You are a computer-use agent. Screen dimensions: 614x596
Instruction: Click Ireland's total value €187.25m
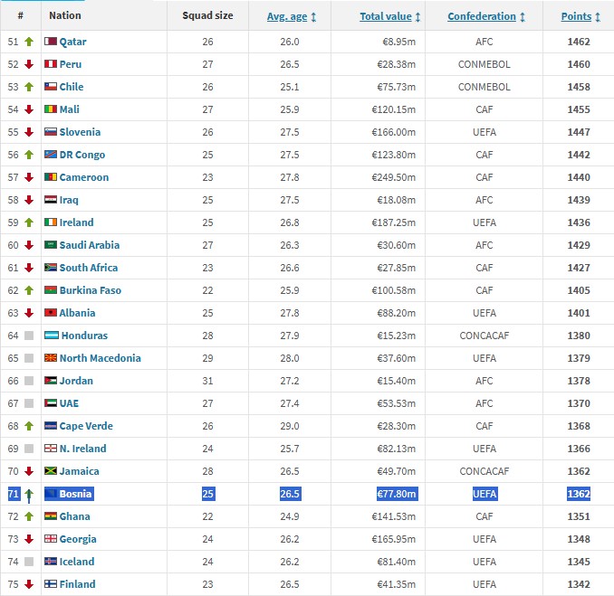[x=394, y=222]
